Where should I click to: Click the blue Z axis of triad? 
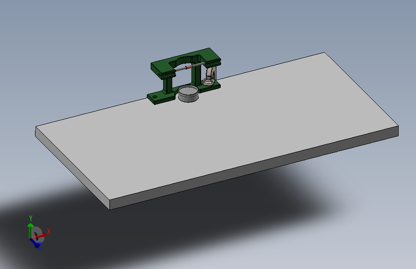tap(35, 243)
